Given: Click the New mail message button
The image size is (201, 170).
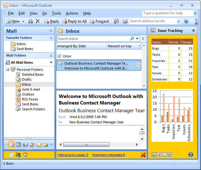Looking at the screenshot, I should pyautogui.click(x=13, y=21).
